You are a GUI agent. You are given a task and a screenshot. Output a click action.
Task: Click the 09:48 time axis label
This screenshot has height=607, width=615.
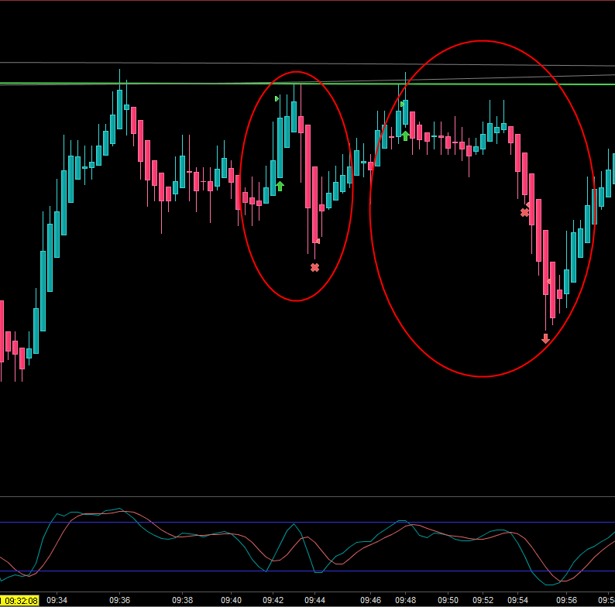(x=406, y=600)
